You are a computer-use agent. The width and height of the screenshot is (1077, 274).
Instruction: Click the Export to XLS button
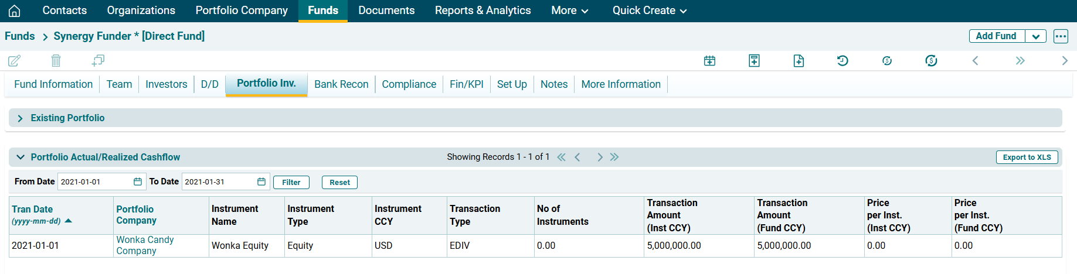[x=1027, y=157]
